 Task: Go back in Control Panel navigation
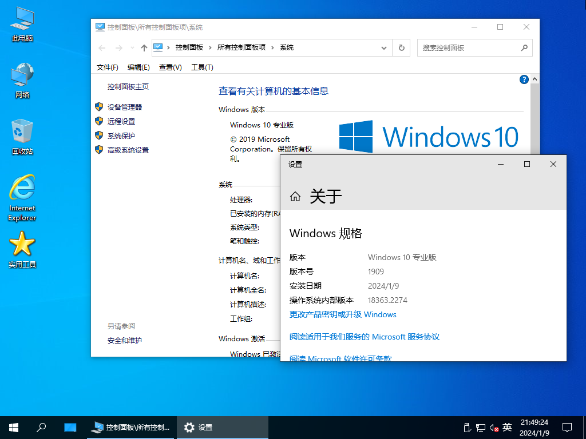click(102, 48)
